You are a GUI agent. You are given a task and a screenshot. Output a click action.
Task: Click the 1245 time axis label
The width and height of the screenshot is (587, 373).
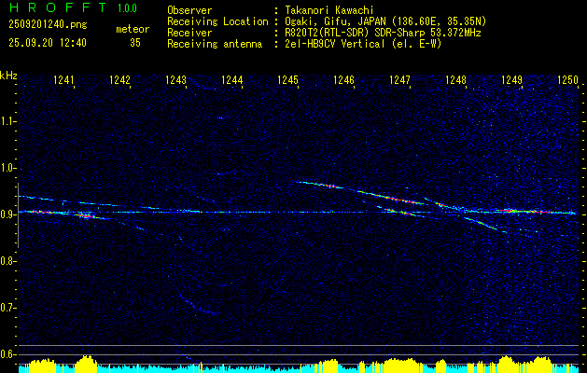pos(287,79)
